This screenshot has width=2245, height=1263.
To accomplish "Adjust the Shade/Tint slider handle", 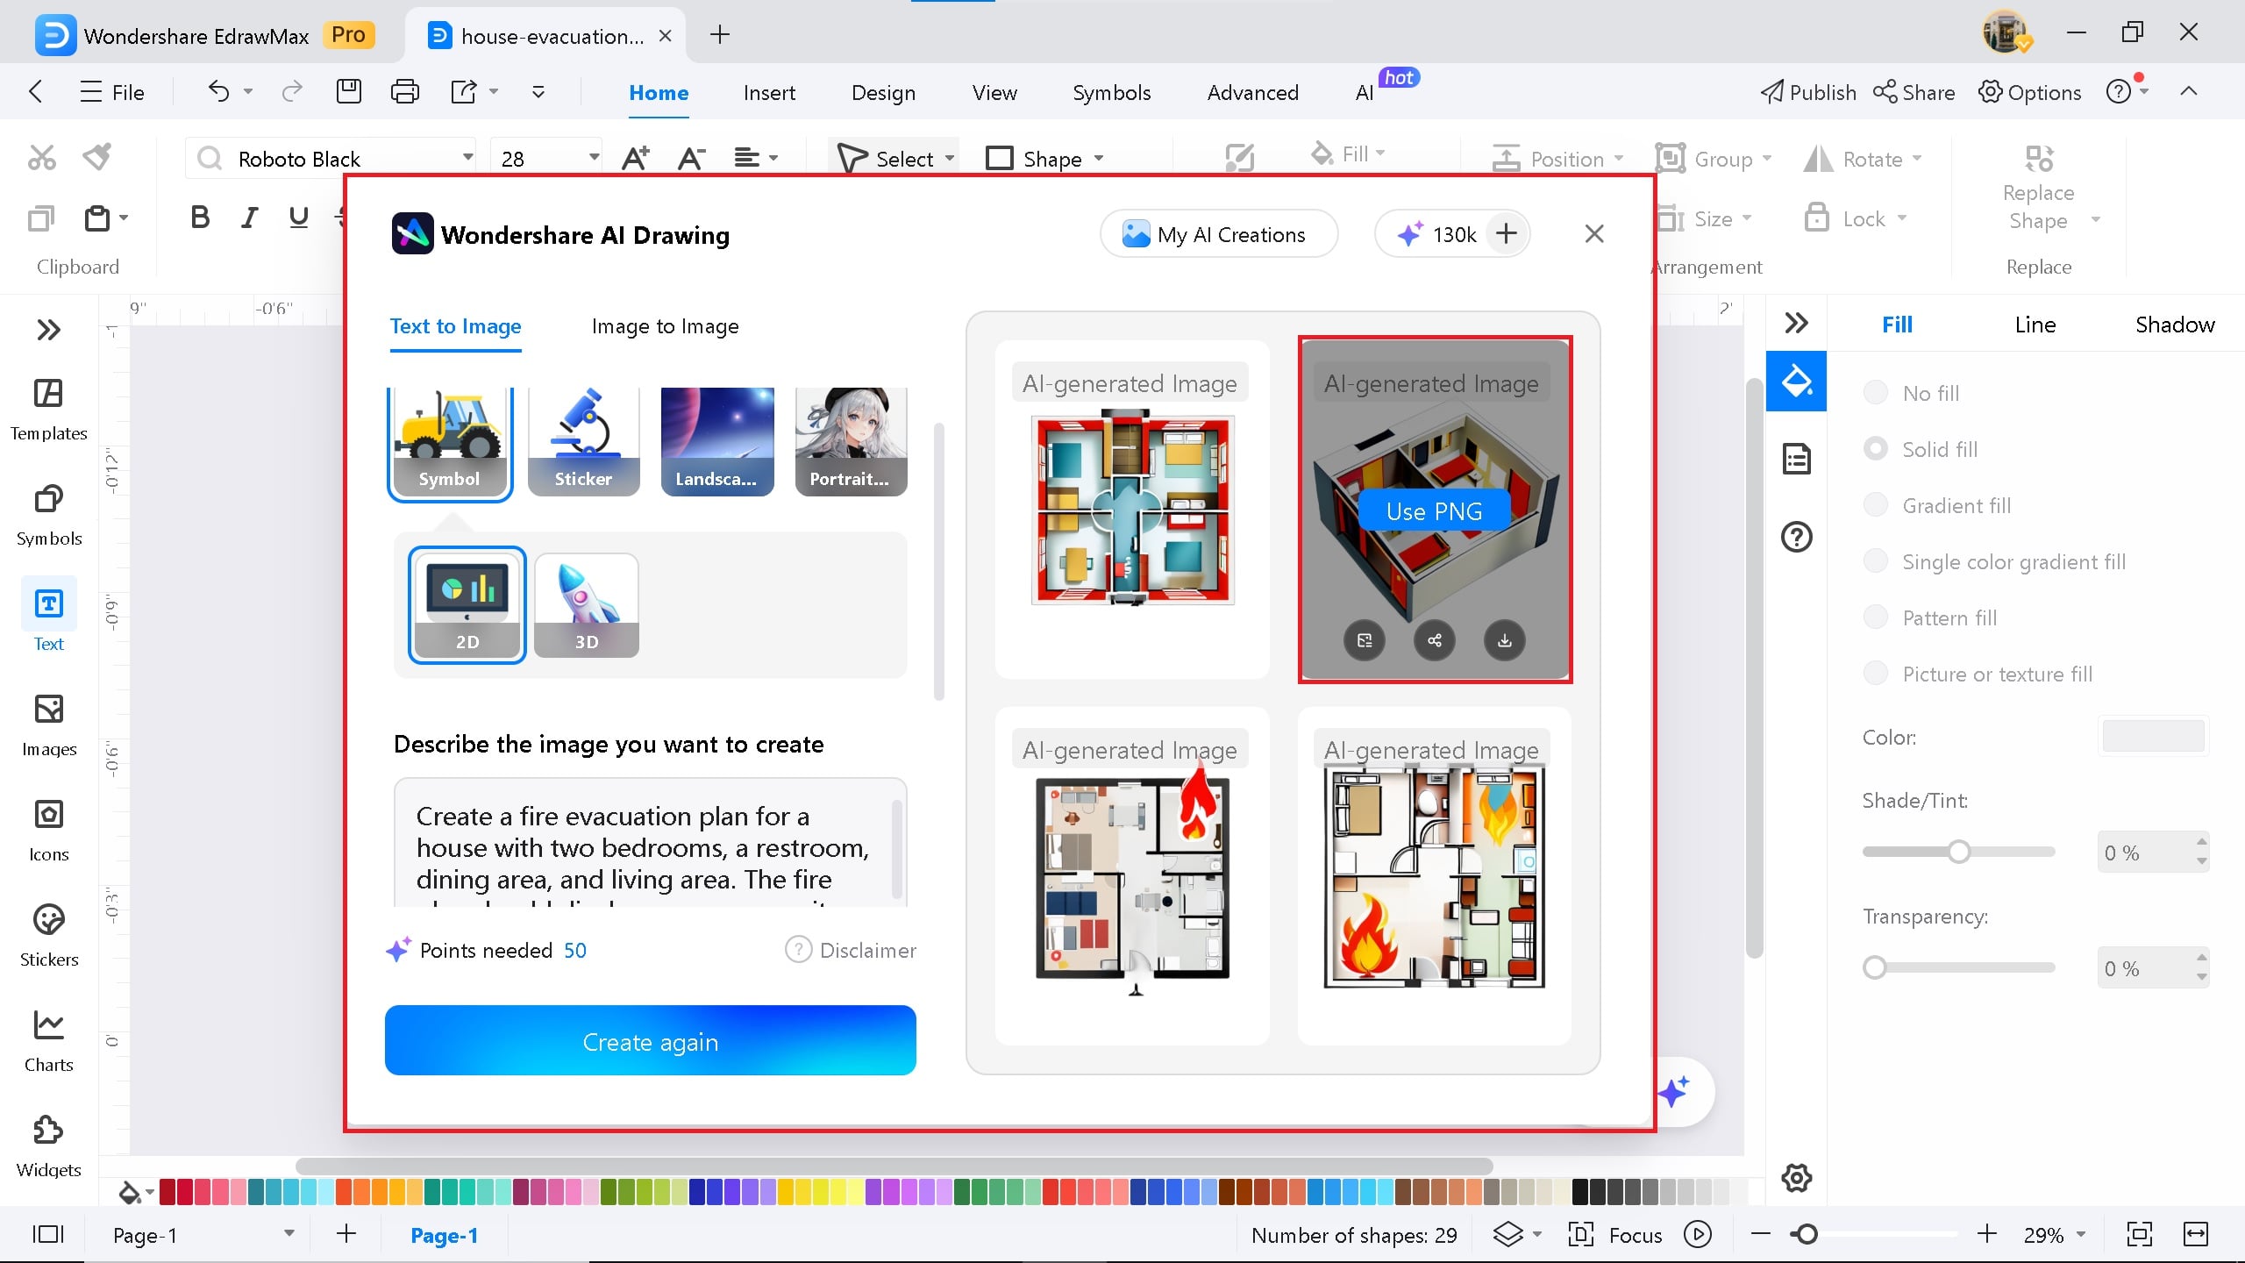I will point(1959,852).
